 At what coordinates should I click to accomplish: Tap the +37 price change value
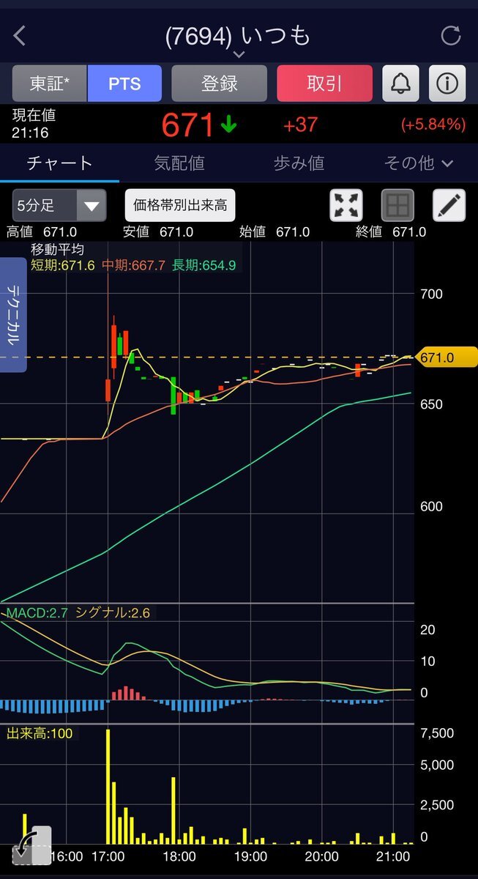click(x=300, y=125)
